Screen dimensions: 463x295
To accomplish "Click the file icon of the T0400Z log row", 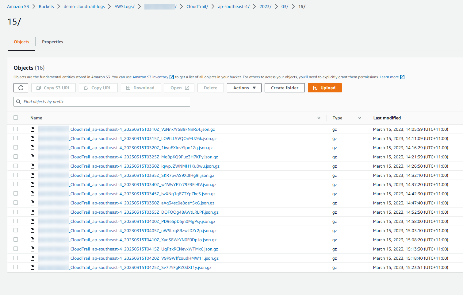I will click(33, 221).
